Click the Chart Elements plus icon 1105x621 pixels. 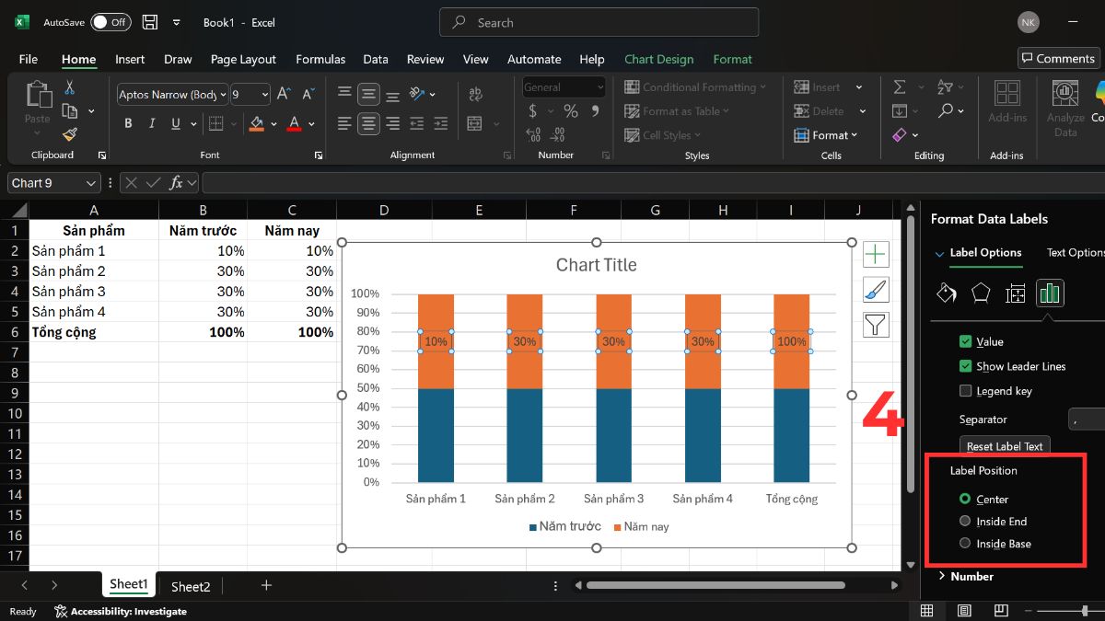tap(876, 255)
